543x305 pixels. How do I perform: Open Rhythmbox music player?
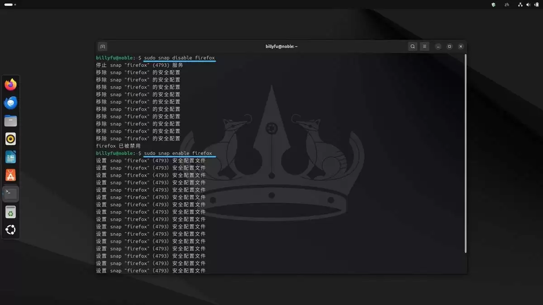click(x=10, y=139)
